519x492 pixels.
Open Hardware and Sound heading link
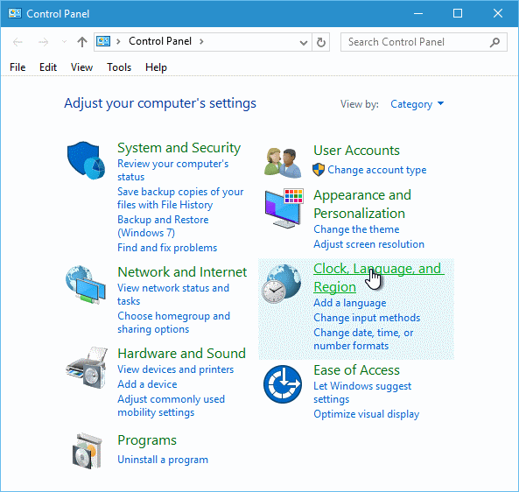click(x=182, y=354)
